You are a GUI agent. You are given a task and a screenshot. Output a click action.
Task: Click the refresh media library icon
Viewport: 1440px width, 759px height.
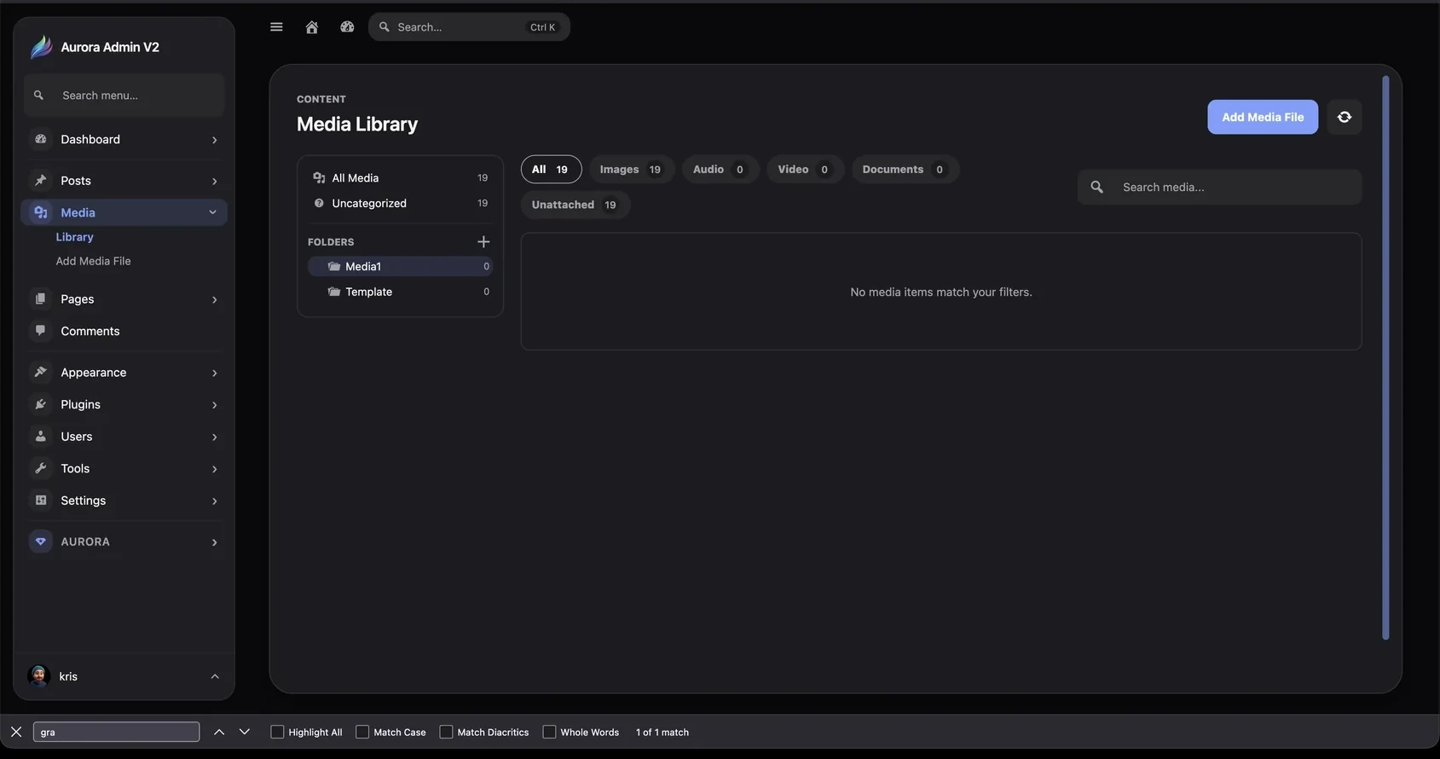[x=1345, y=117]
